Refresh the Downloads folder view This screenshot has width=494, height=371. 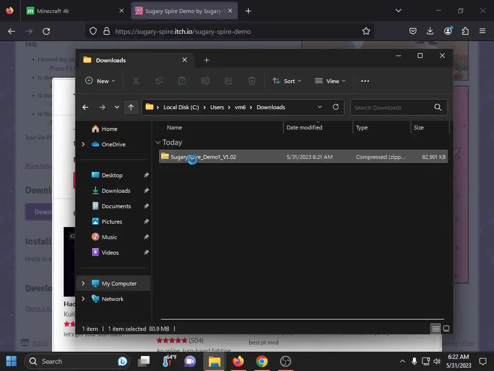coord(336,107)
